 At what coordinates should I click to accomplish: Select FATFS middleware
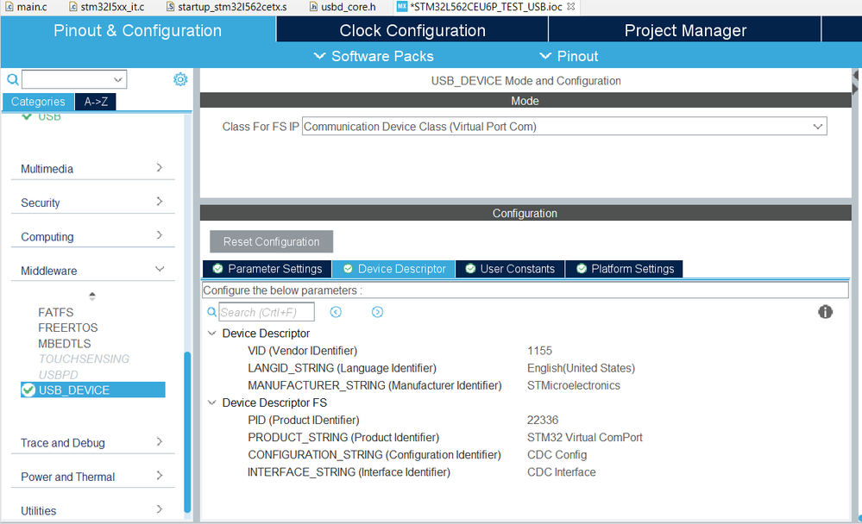click(x=55, y=312)
